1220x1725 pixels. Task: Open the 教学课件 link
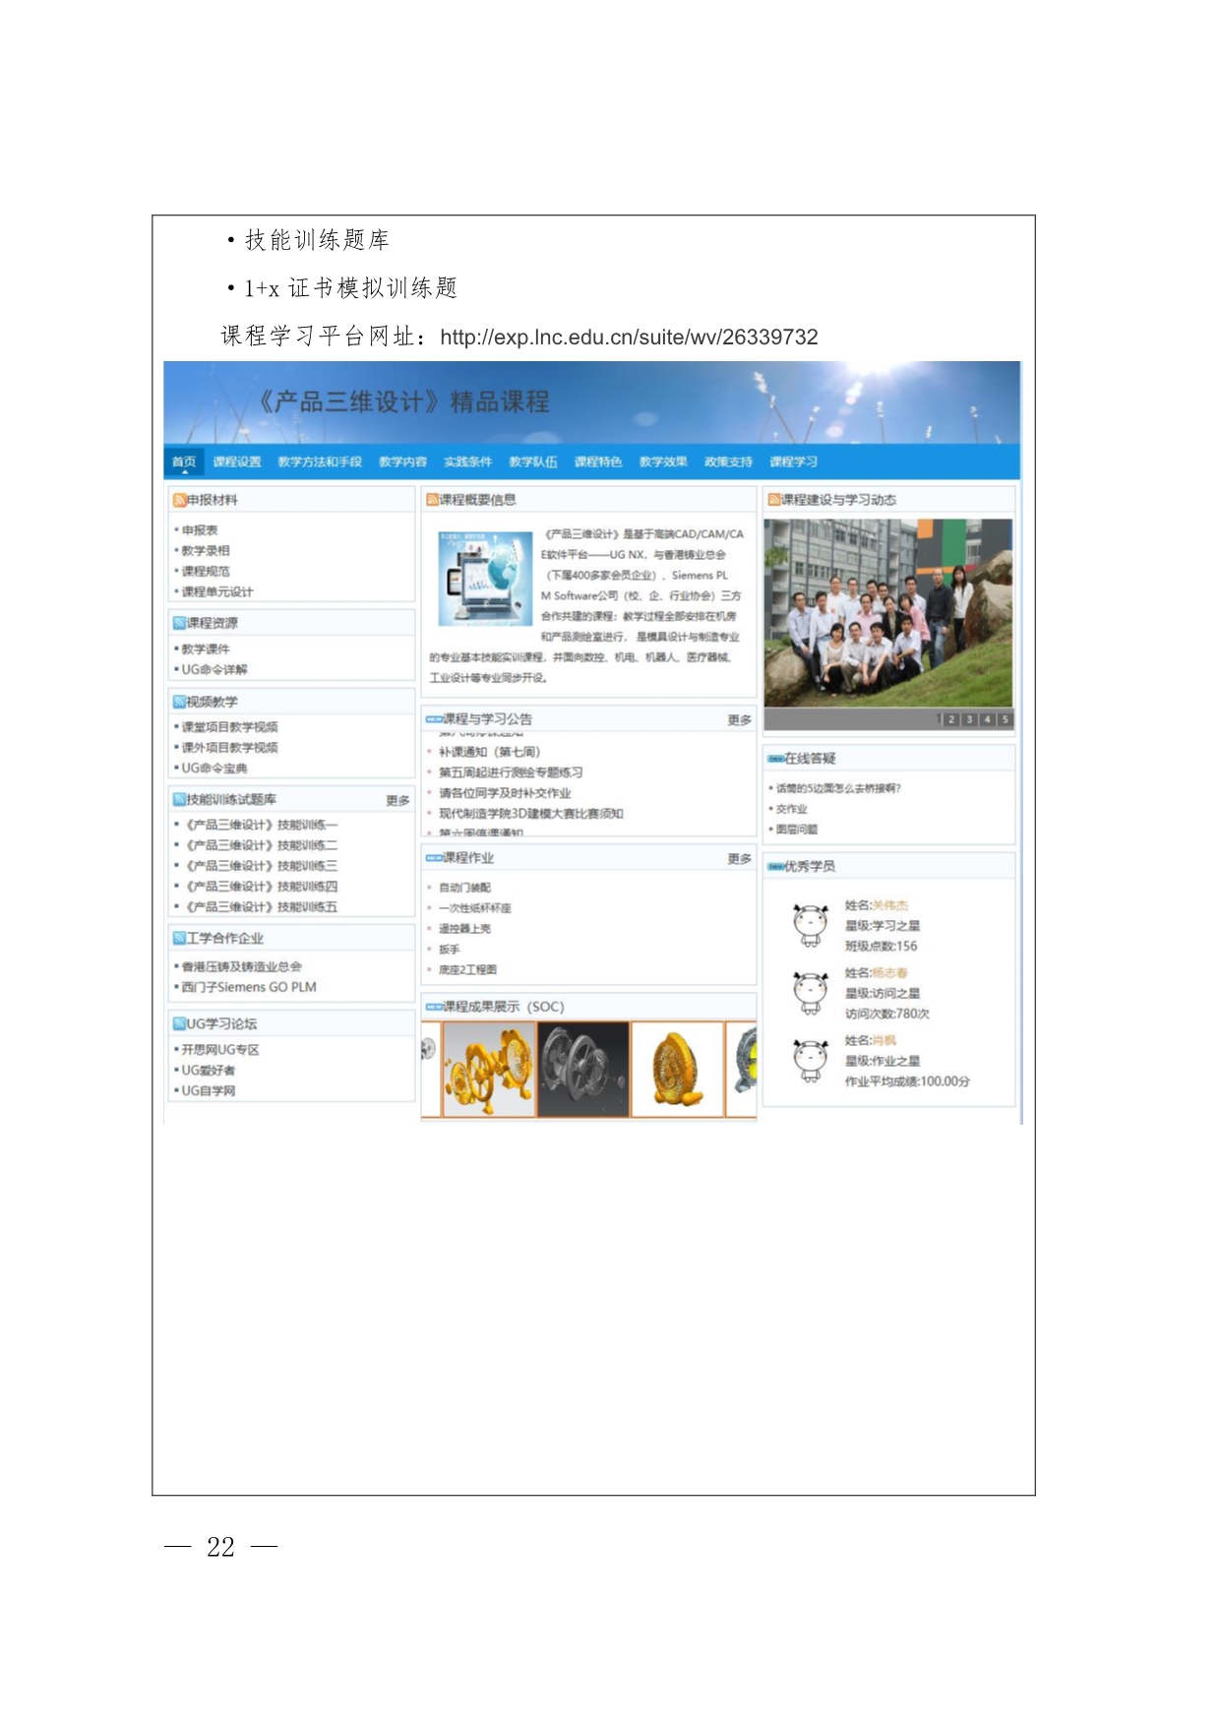[x=206, y=649]
